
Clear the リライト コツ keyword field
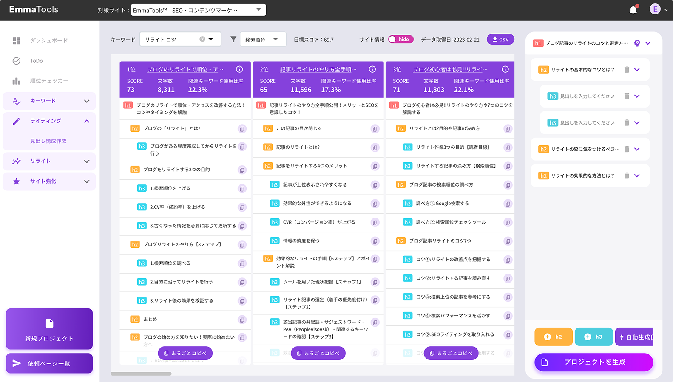pyautogui.click(x=202, y=39)
